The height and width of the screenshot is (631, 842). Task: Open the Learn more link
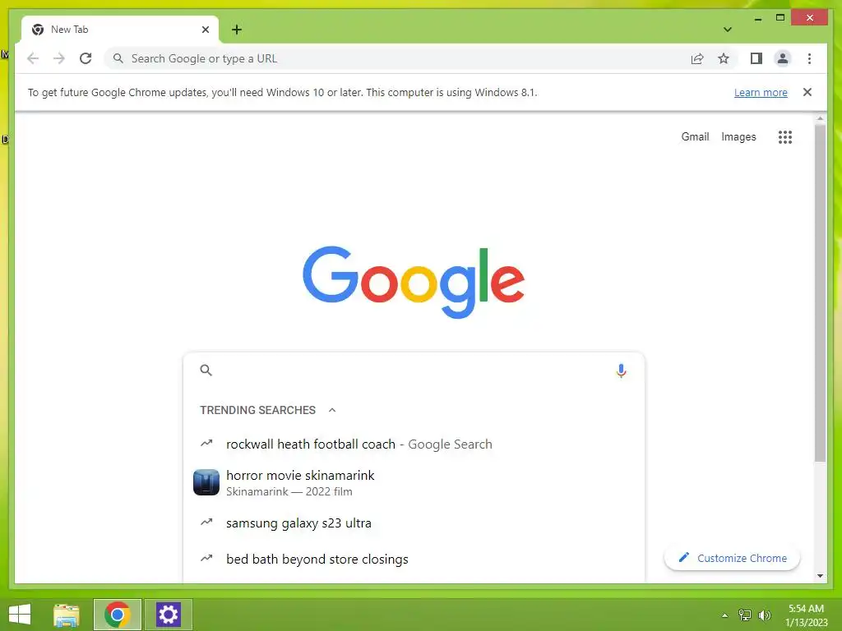[761, 92]
